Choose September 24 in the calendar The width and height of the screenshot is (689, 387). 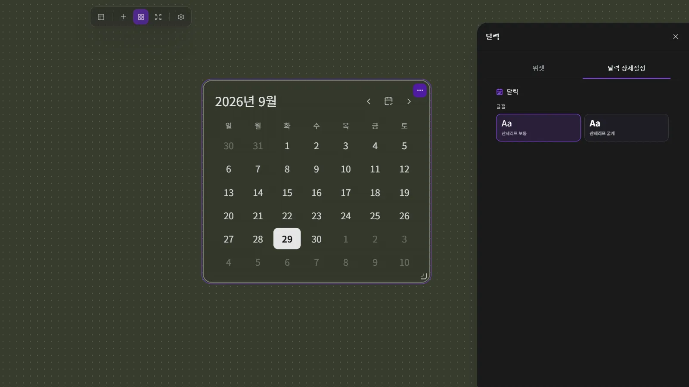point(346,216)
